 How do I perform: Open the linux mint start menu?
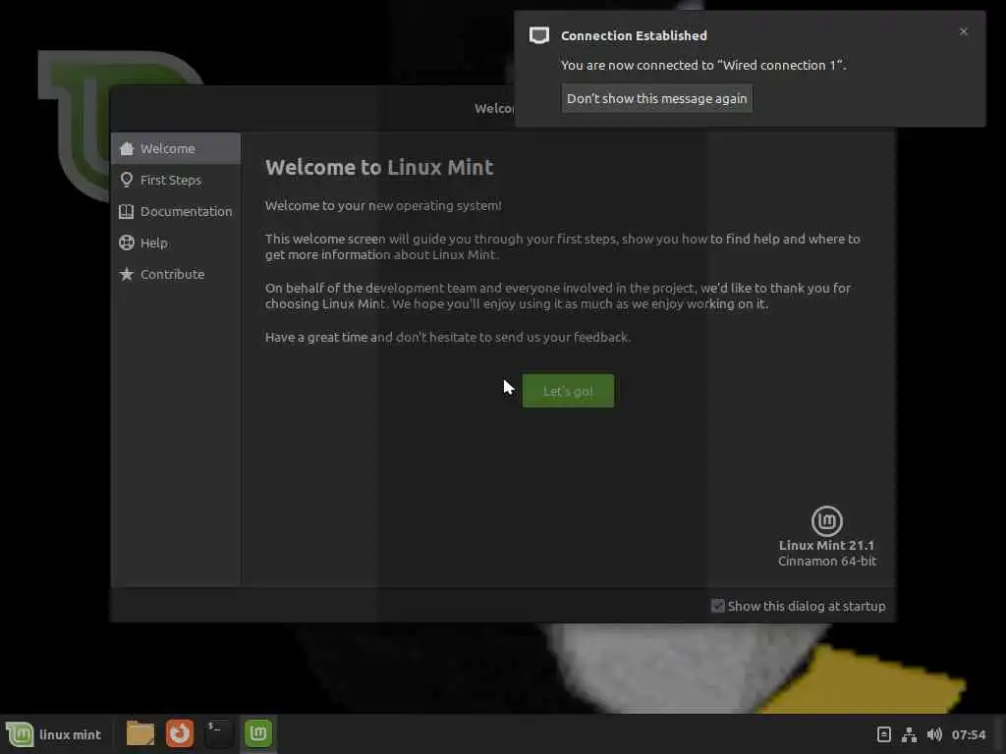[55, 734]
